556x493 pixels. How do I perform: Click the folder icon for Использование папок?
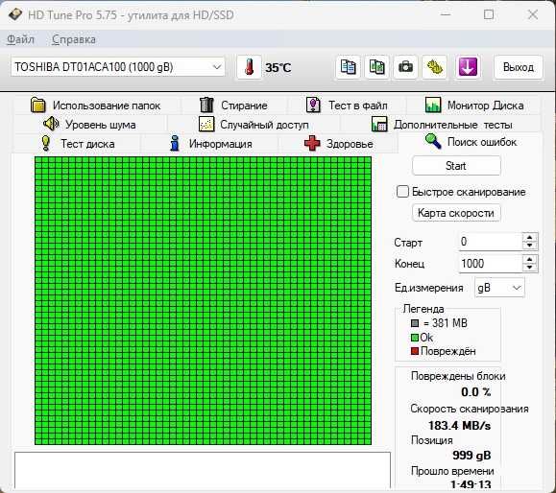coord(38,105)
